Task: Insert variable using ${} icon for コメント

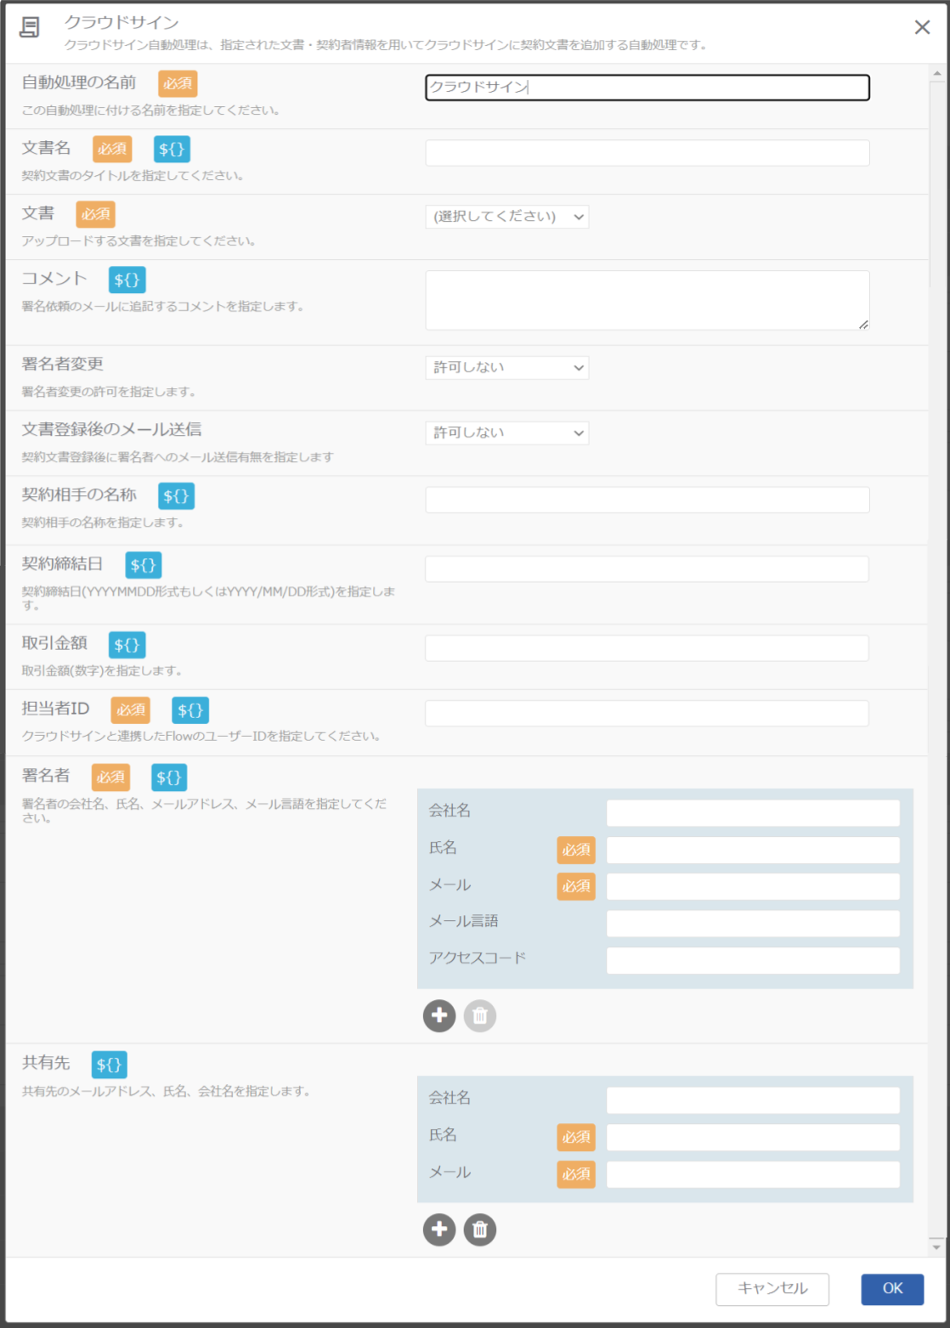Action: coord(127,280)
